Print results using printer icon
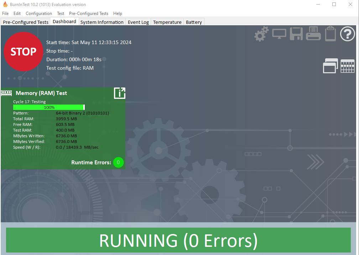Viewport: 359px width, 255px height. click(313, 33)
